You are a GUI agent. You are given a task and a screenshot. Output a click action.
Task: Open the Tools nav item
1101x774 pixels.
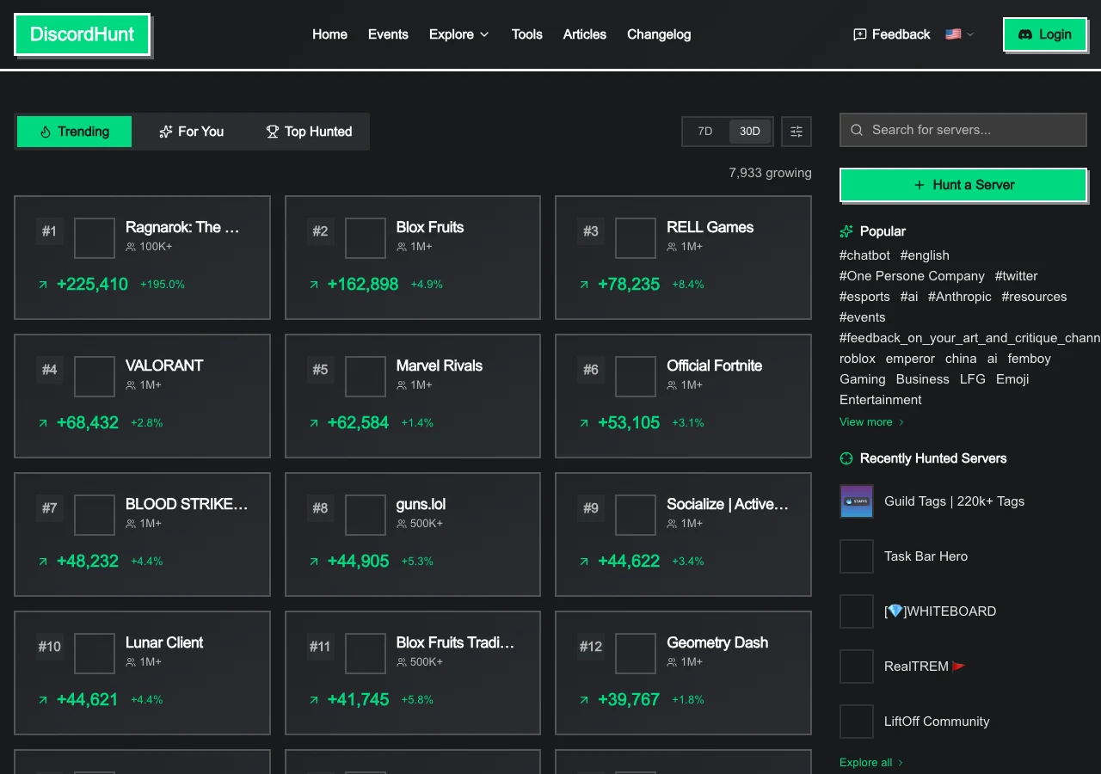point(526,34)
